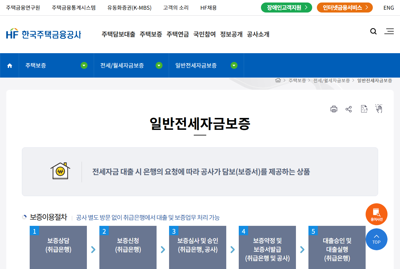This screenshot has height=269, width=400.
Task: Open the HF채용 link
Action: tap(208, 8)
